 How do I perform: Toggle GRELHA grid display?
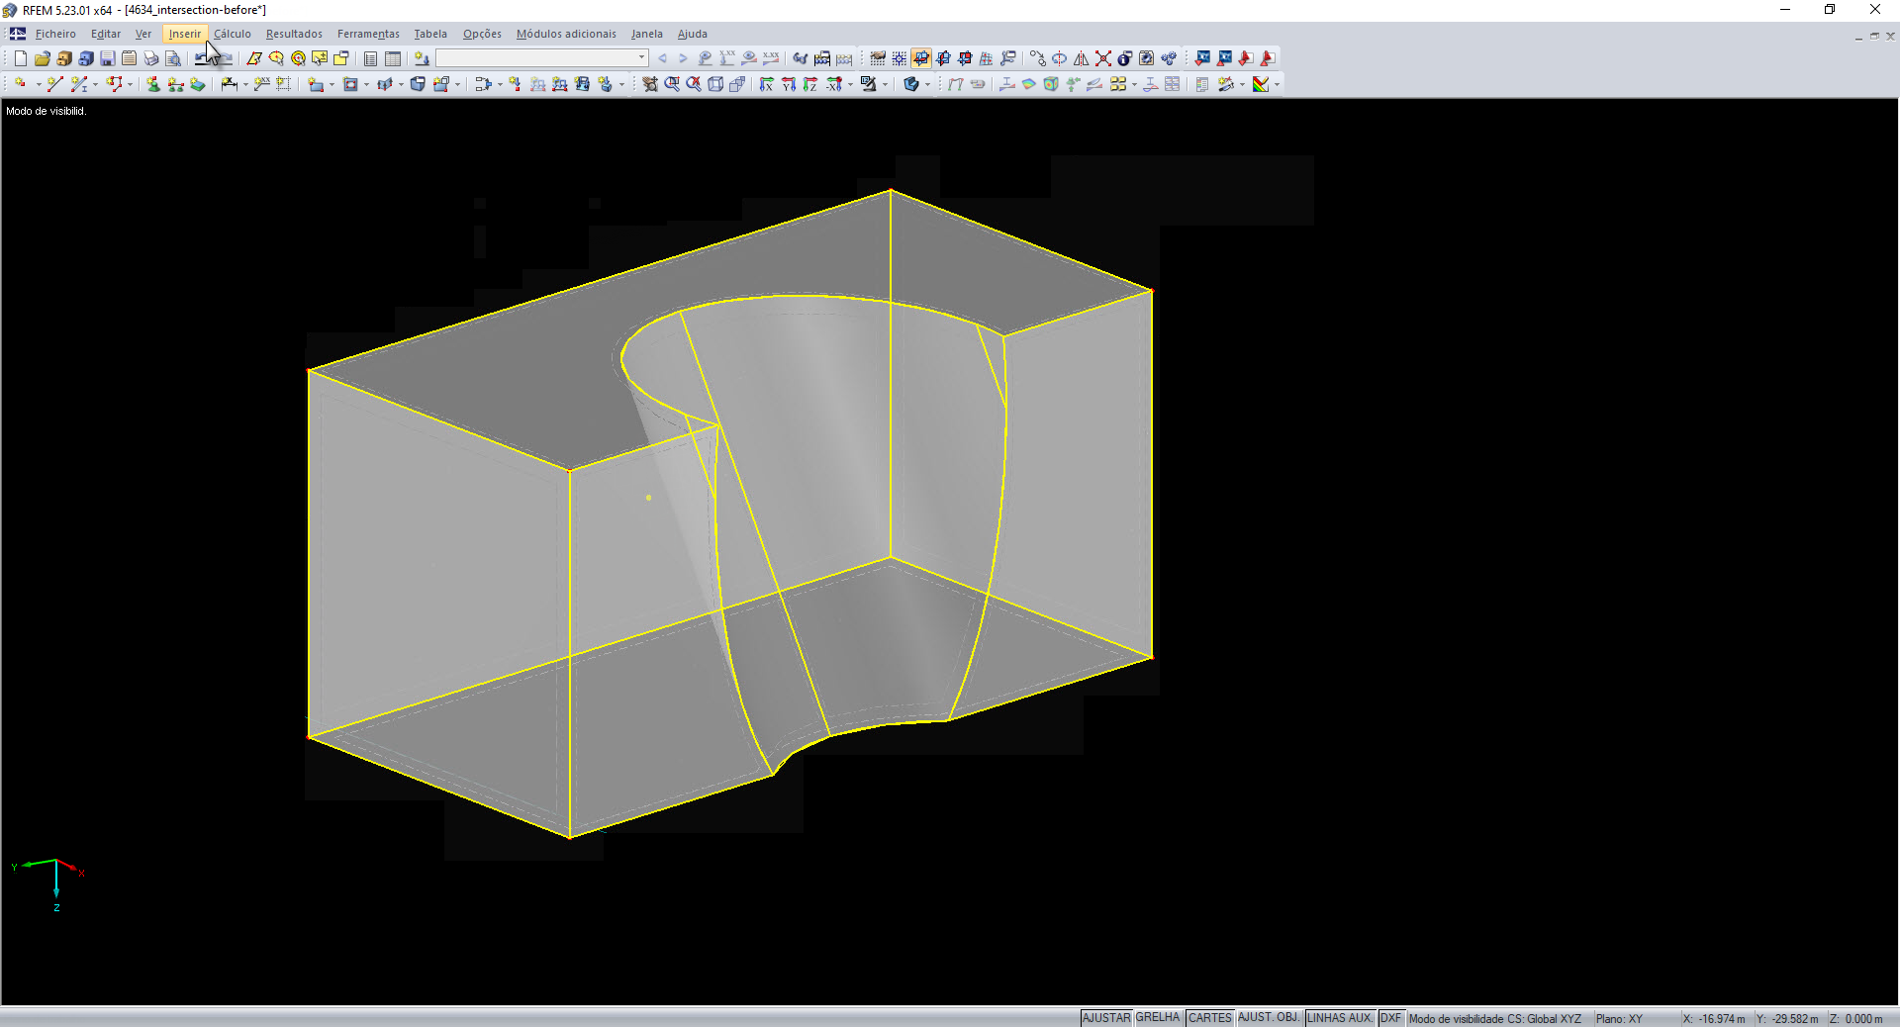point(1158,1018)
